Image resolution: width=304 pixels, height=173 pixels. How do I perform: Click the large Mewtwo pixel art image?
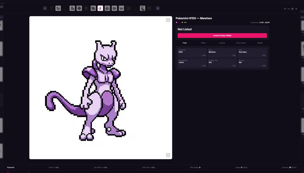pos(101,88)
